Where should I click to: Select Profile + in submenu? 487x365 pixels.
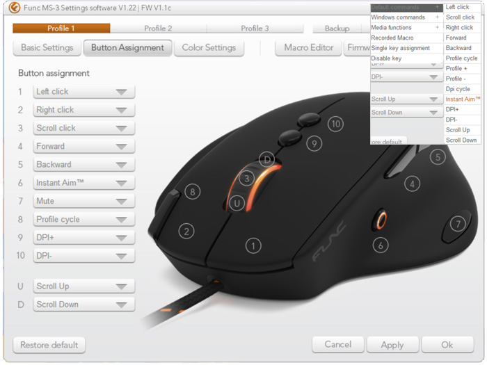(463, 69)
